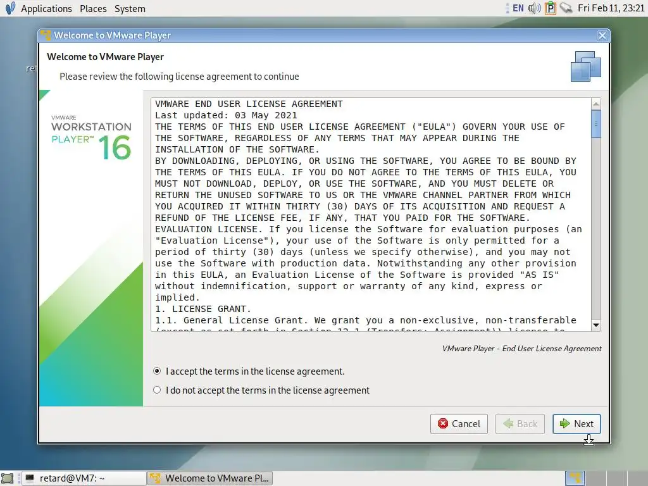
Task: Click the EN keyboard layout indicator
Action: pos(518,8)
